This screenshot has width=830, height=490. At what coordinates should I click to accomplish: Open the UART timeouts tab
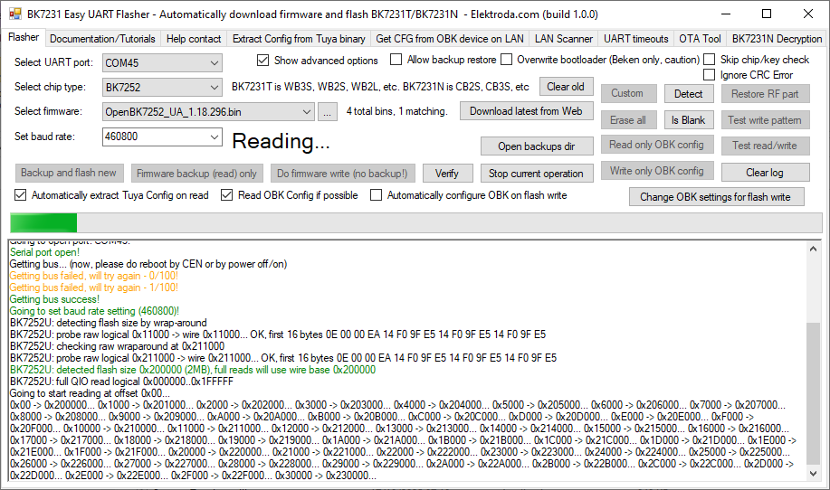635,39
